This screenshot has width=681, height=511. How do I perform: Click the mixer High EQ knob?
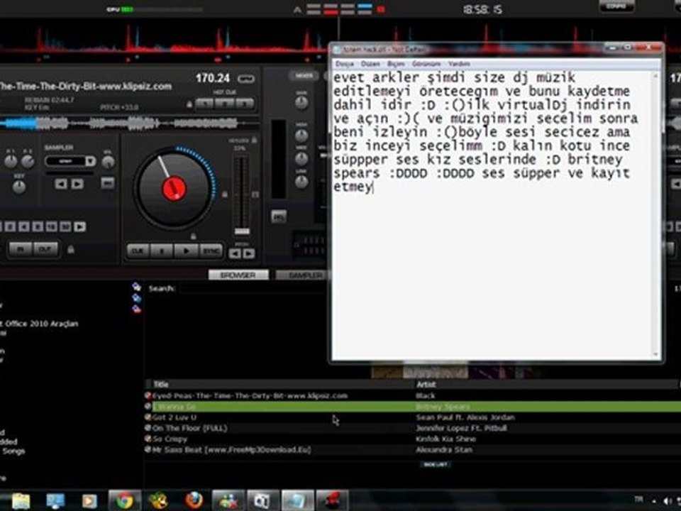[x=301, y=136]
